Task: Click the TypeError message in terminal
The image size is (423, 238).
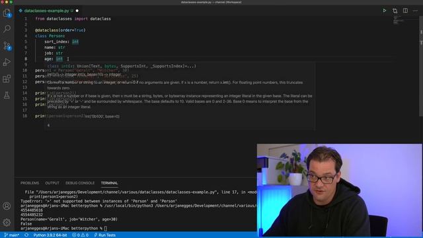Action: click(98, 201)
